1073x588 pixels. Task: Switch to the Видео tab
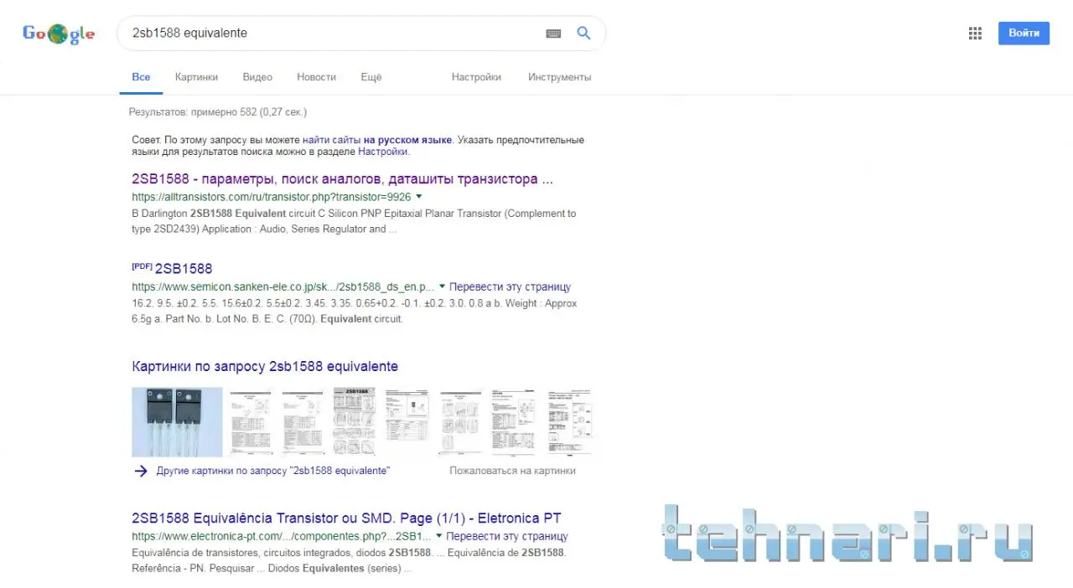pos(257,77)
